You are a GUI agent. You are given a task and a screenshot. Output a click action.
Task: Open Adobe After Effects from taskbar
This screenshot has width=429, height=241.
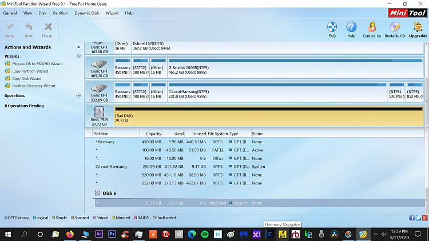click(x=99, y=234)
